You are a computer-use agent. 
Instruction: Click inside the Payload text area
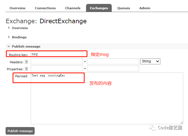(x=107, y=98)
